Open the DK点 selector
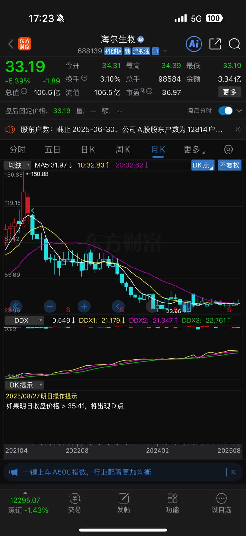This screenshot has height=536, width=246. pos(203,165)
